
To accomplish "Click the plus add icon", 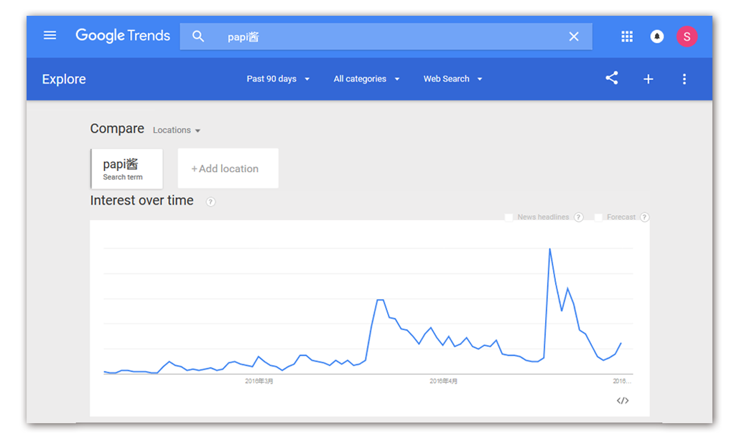I will tap(648, 79).
